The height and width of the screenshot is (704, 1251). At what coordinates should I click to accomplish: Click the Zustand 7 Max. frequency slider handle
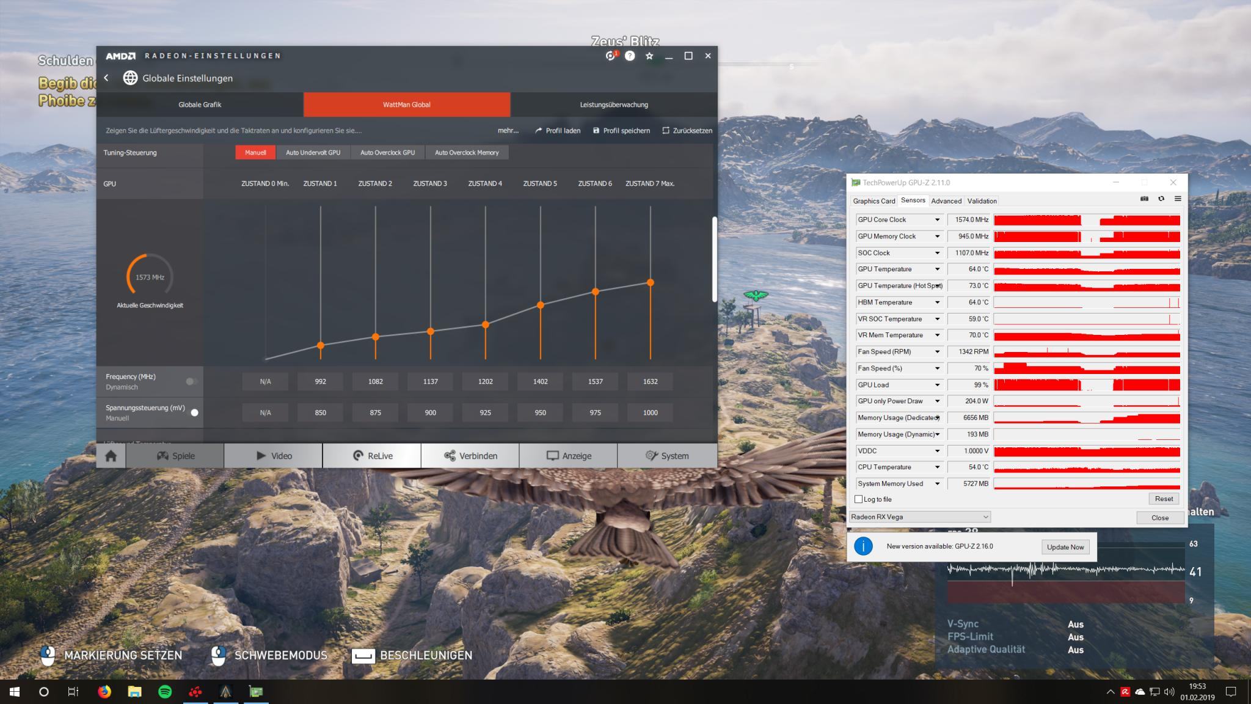click(651, 282)
